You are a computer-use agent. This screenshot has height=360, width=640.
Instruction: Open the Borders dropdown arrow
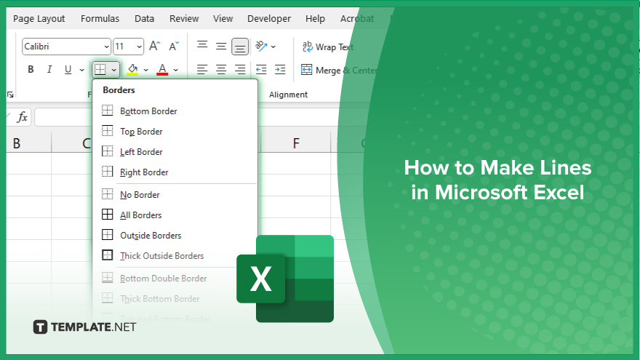pyautogui.click(x=114, y=70)
